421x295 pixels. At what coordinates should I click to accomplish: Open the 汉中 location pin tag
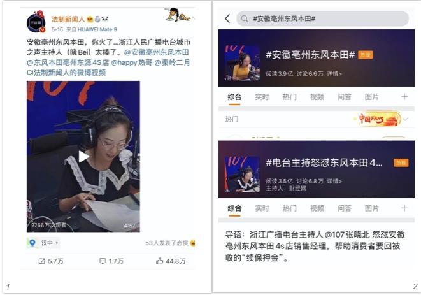tap(43, 243)
